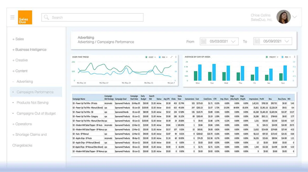The image size is (308, 172).
Task: Expand the Over-Time Trend chart to fullscreen
Action: pyautogui.click(x=172, y=57)
